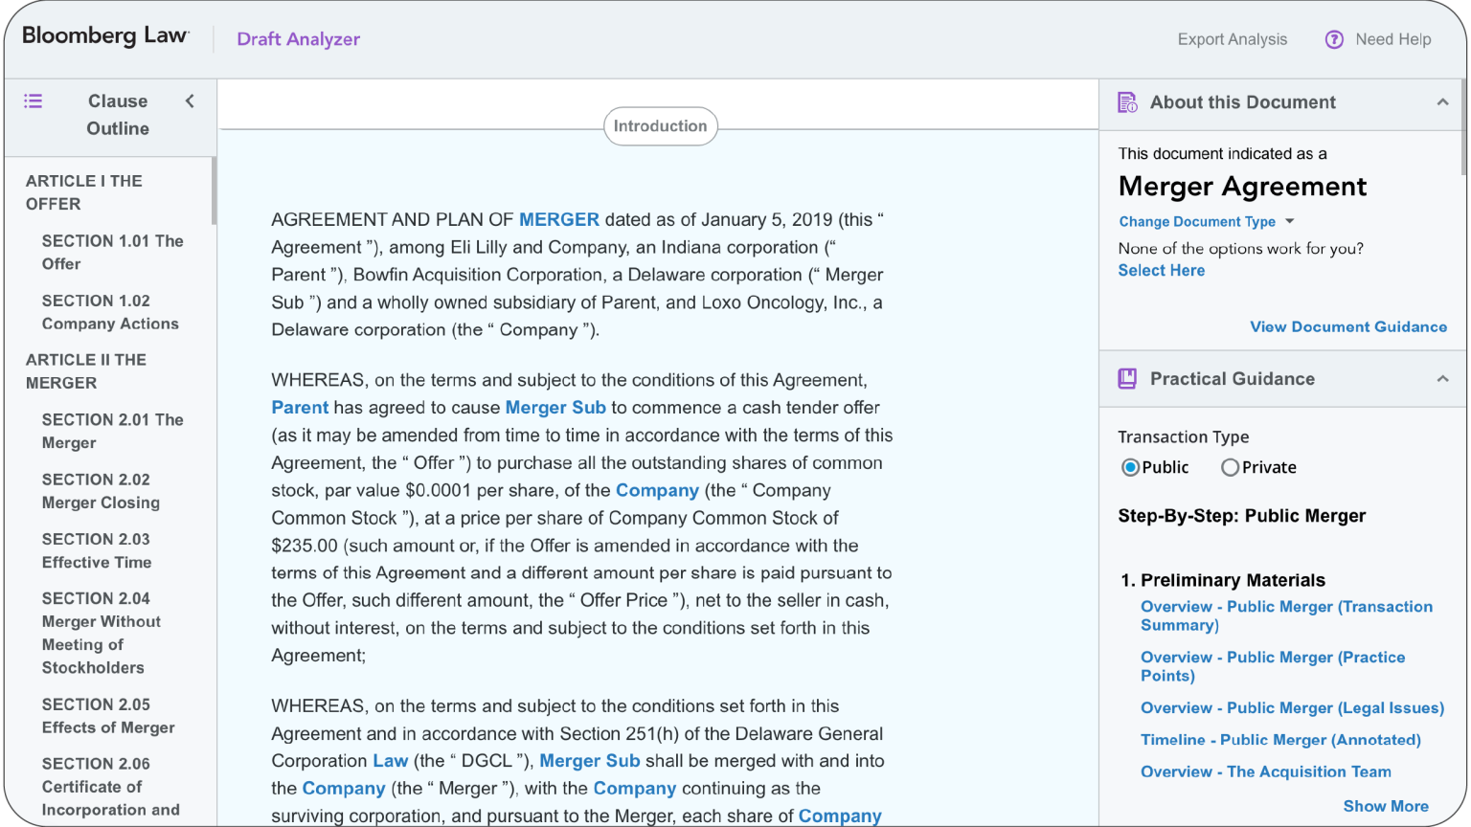The image size is (1471, 827).
Task: Select SECTION 1.01 The Offer in outline
Action: (112, 252)
